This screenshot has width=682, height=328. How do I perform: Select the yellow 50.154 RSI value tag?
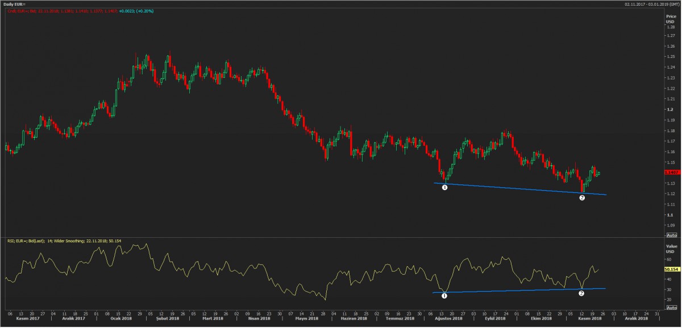click(x=671, y=269)
